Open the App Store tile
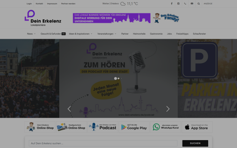237x148 pixels. pos(197,127)
